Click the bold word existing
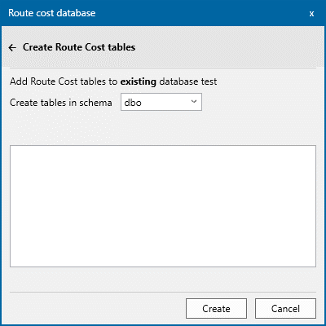This screenshot has height=326, width=326. [x=139, y=81]
